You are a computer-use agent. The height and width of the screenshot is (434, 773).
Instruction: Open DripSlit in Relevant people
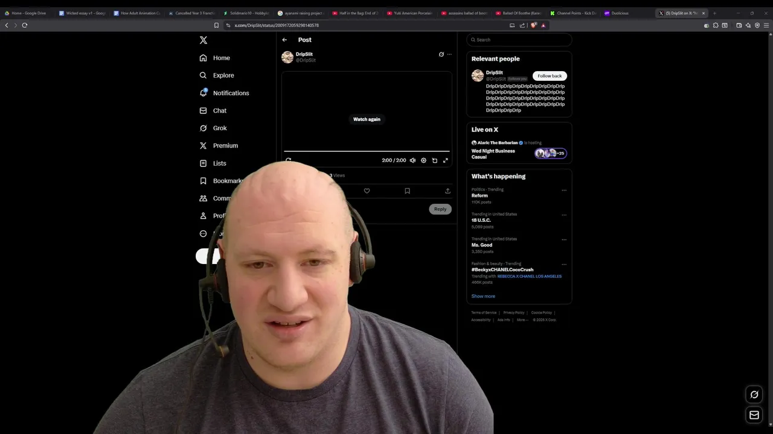(494, 73)
